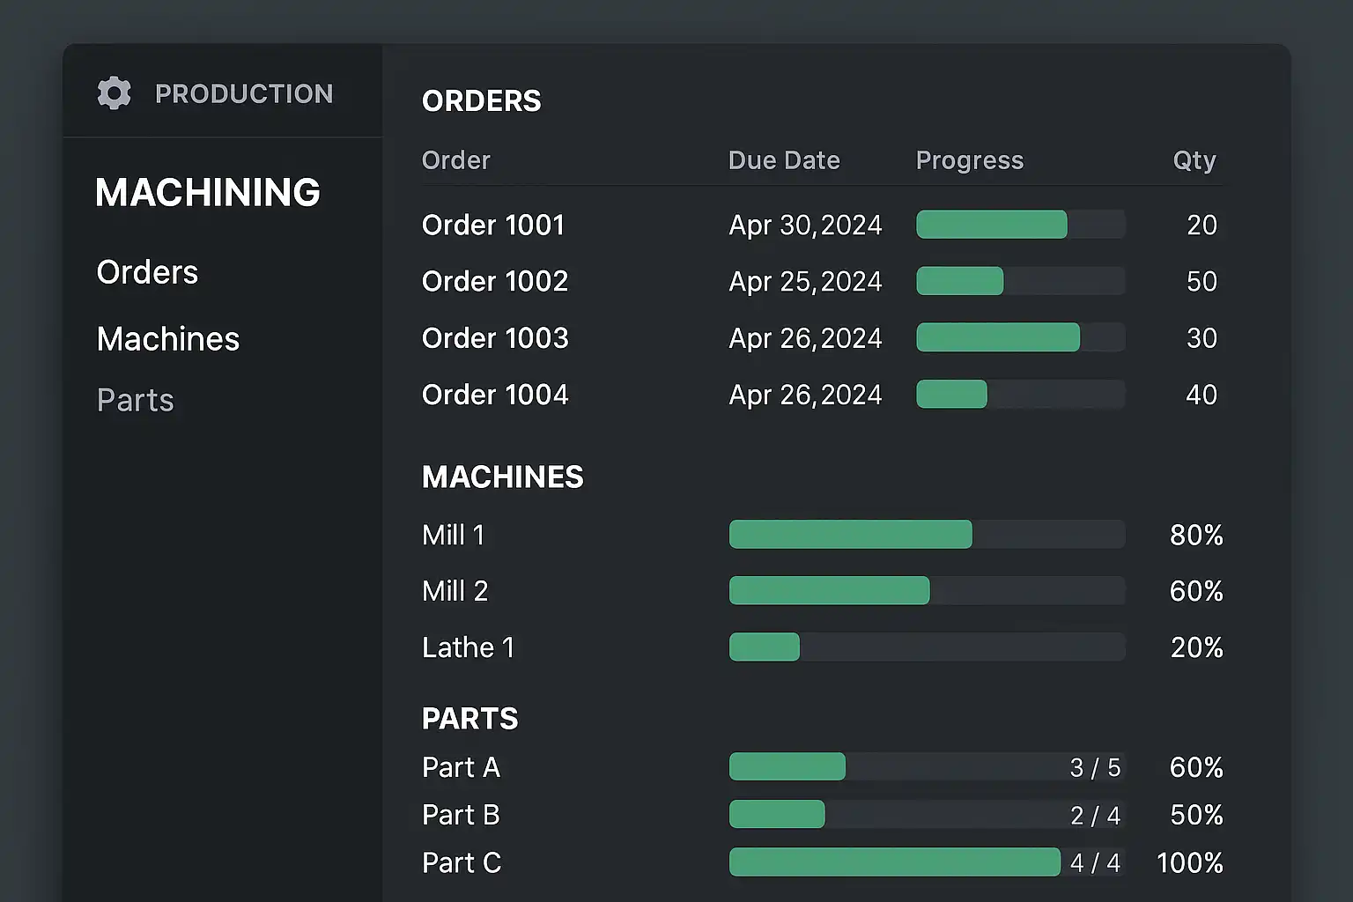Open the Orders sidebar item
This screenshot has width=1353, height=902.
pyautogui.click(x=147, y=273)
